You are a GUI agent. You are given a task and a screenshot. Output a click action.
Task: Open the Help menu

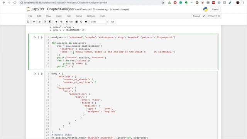coord(103,16)
